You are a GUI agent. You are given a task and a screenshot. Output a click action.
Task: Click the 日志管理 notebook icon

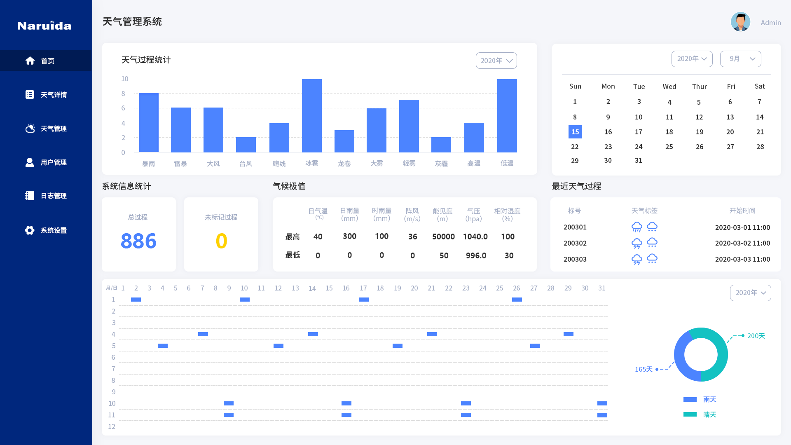(x=30, y=196)
